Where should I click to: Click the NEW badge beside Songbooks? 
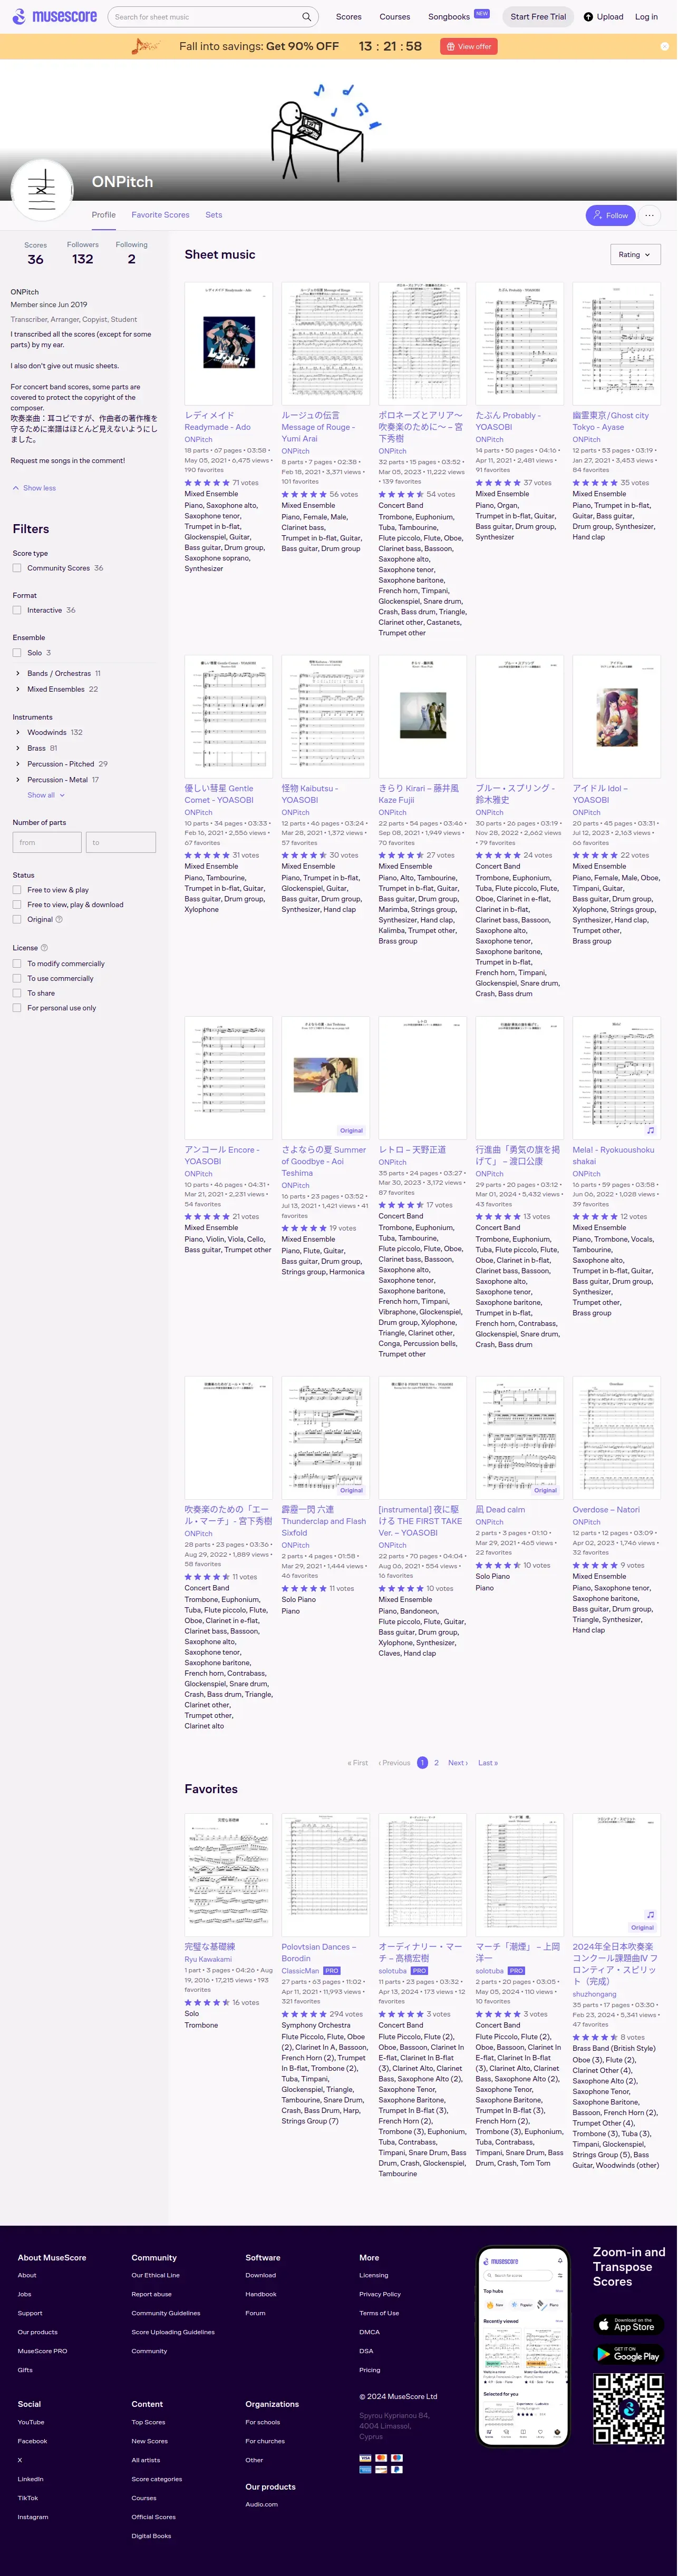(482, 13)
